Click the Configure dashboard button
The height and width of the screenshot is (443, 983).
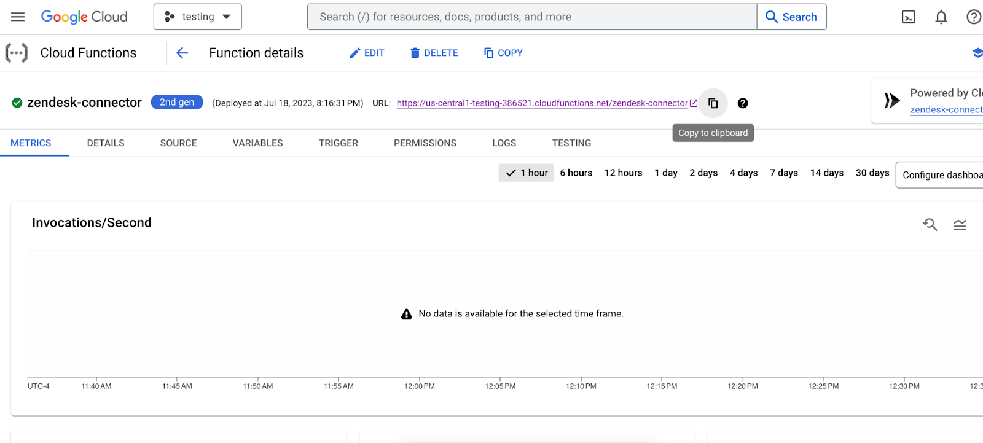tap(940, 175)
